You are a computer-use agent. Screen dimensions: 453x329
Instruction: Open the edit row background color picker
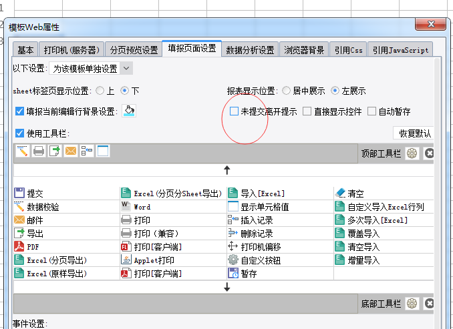[129, 111]
